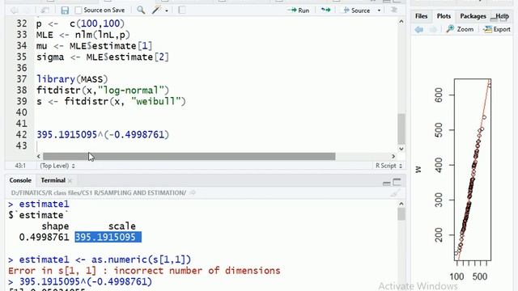Viewport: 518px width, 291px height.
Task: Click line 35 sigma assignment code
Action: click(x=103, y=57)
